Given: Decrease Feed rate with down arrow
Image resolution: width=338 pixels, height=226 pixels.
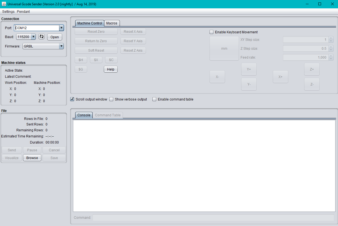Looking at the screenshot, I should (331, 59).
